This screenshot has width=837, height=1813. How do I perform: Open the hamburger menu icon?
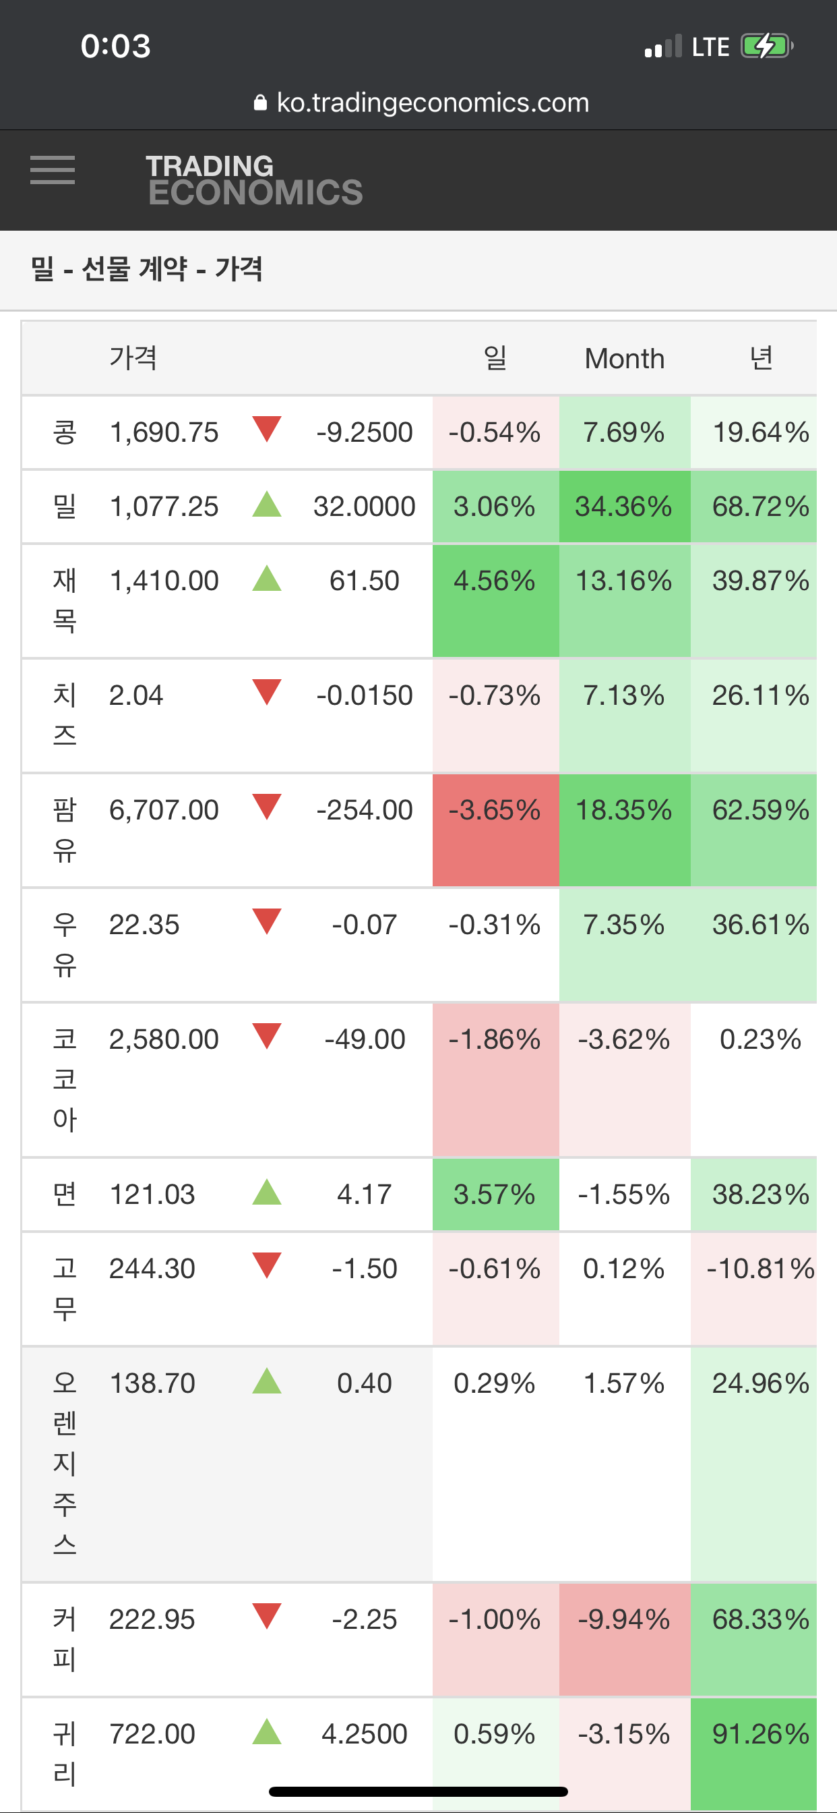click(x=52, y=169)
